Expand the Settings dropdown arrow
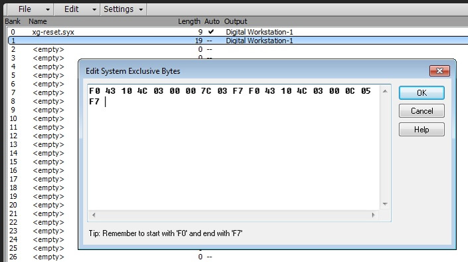The image size is (468, 262). point(141,9)
